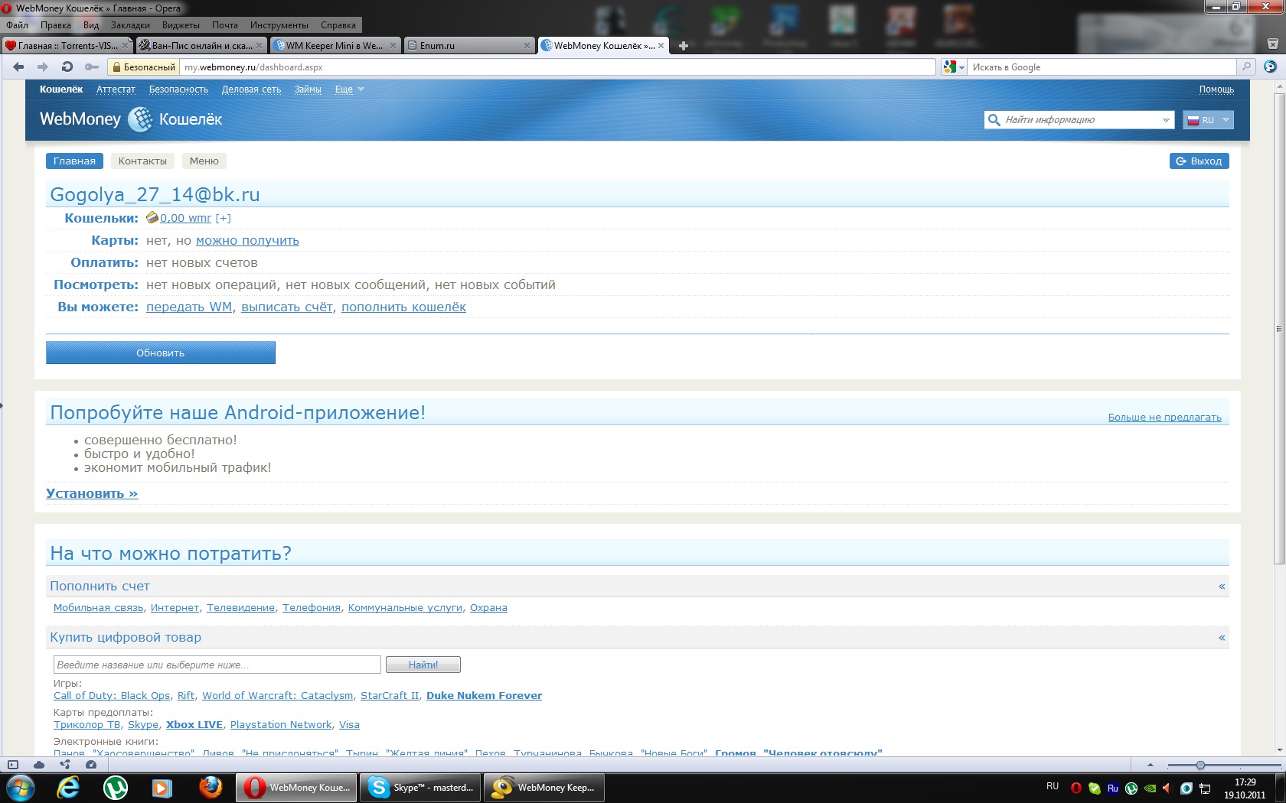Click the Введите название product search field
Viewport: 1286px width, 803px height.
[217, 665]
